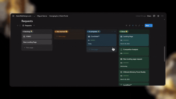Click 'Ultimate Mommy Travel Buddy' card title
The height and width of the screenshot is (99, 176).
[x=134, y=72]
